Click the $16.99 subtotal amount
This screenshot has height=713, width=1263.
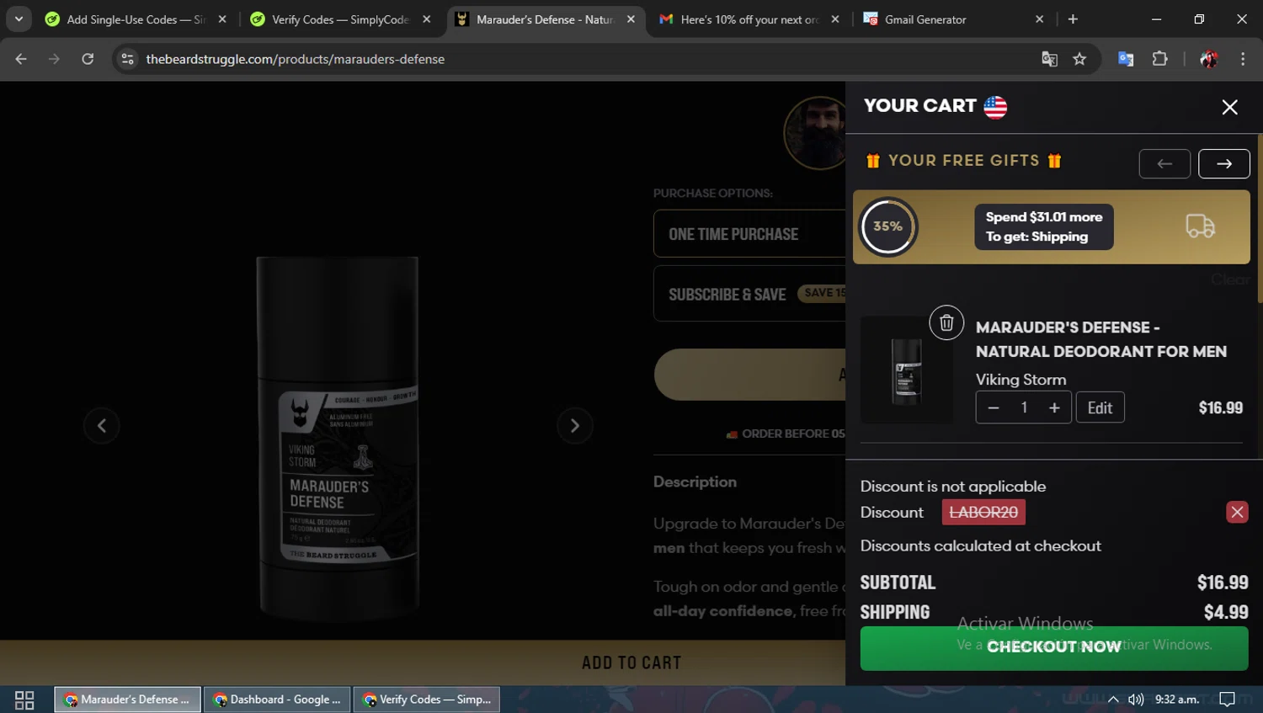(1223, 583)
